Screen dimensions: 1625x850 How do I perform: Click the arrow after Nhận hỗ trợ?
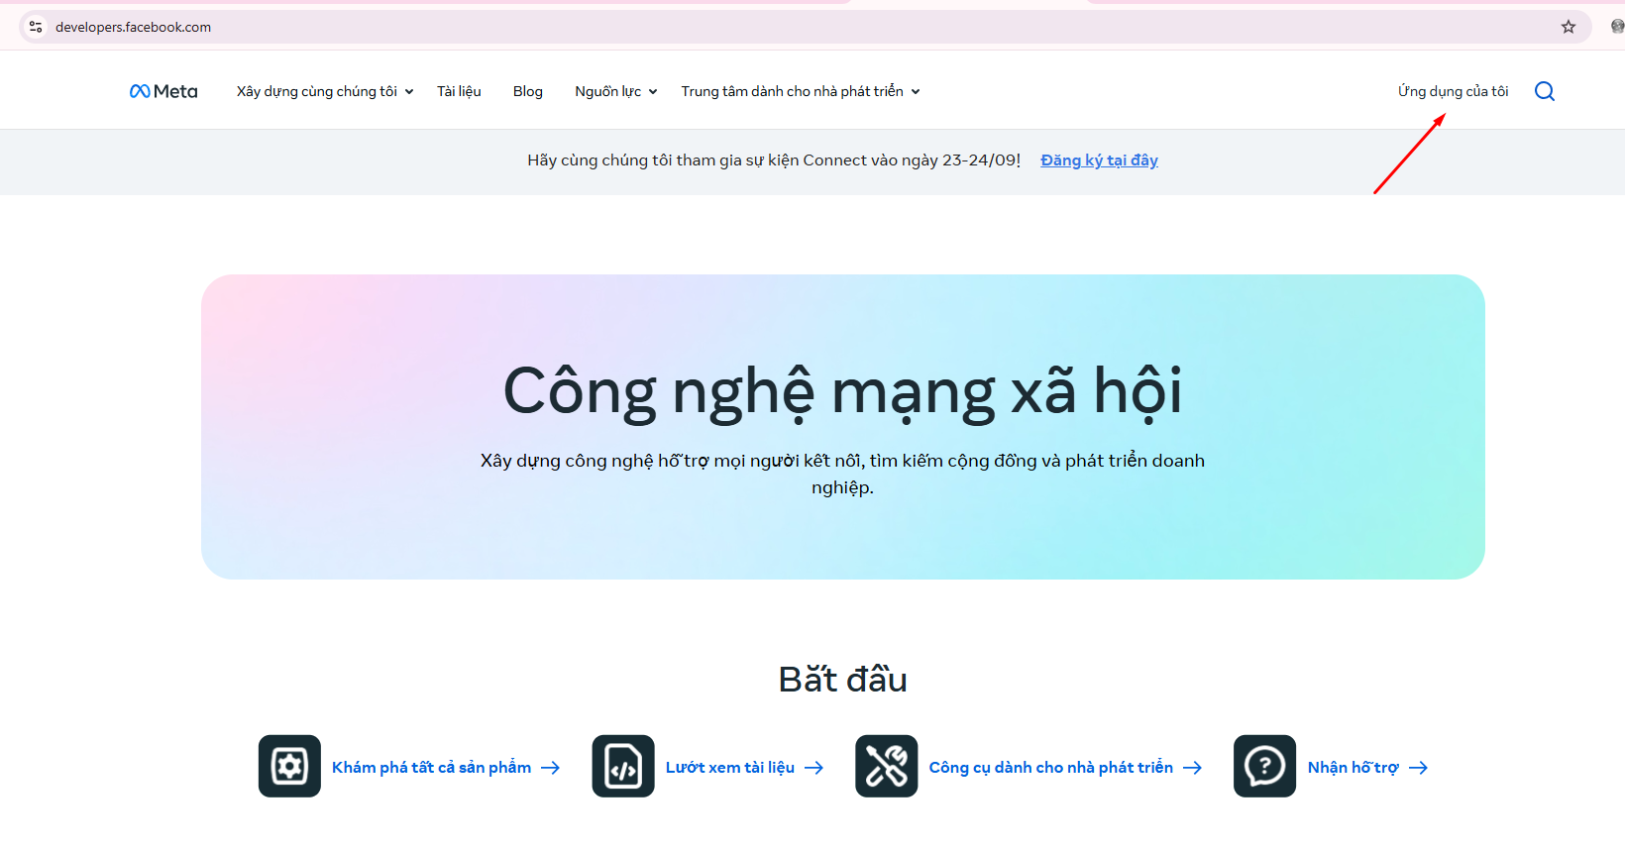(x=1419, y=768)
